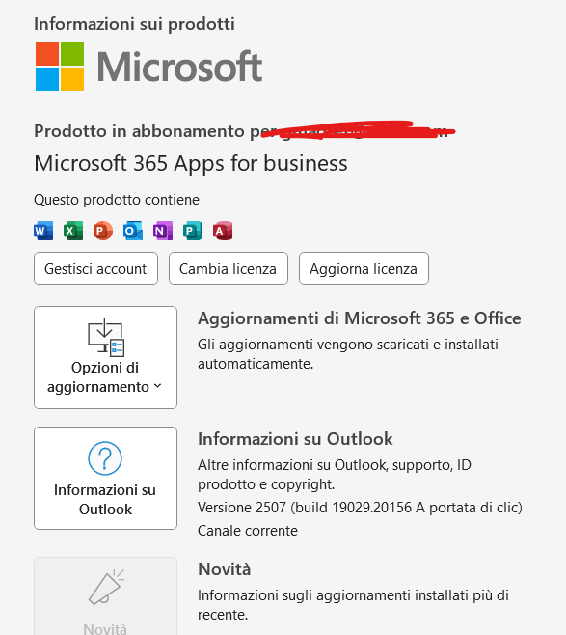Open Informazioni su Outlook button

106,478
